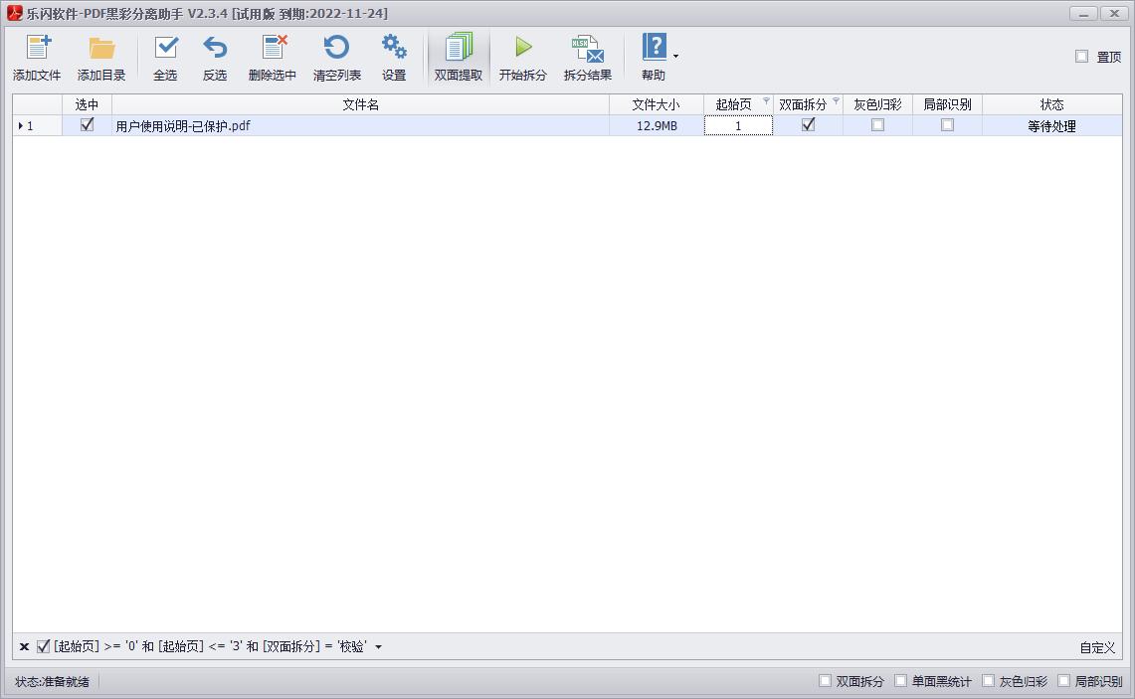
Task: Remove the filter with the X button
Action: 24,647
